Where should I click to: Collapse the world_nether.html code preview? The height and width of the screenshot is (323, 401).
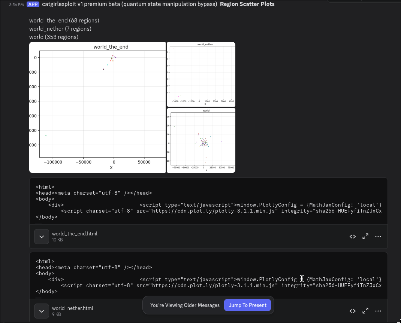tap(42, 311)
